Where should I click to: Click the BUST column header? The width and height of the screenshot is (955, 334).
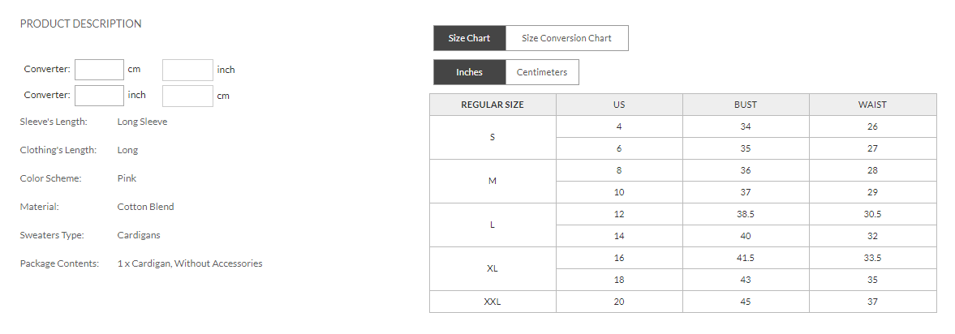[746, 105]
